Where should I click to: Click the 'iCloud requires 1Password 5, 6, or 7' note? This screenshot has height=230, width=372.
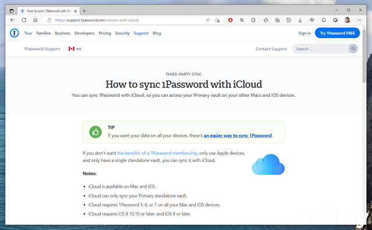[x=154, y=205]
